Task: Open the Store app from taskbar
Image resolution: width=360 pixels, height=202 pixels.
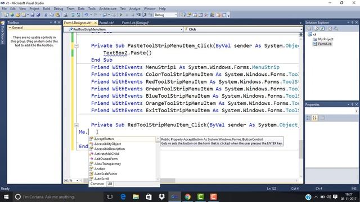Action: (x=148, y=197)
